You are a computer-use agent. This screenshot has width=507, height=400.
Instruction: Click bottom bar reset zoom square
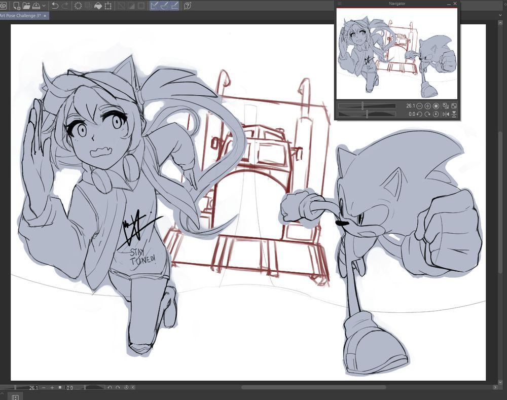point(60,387)
